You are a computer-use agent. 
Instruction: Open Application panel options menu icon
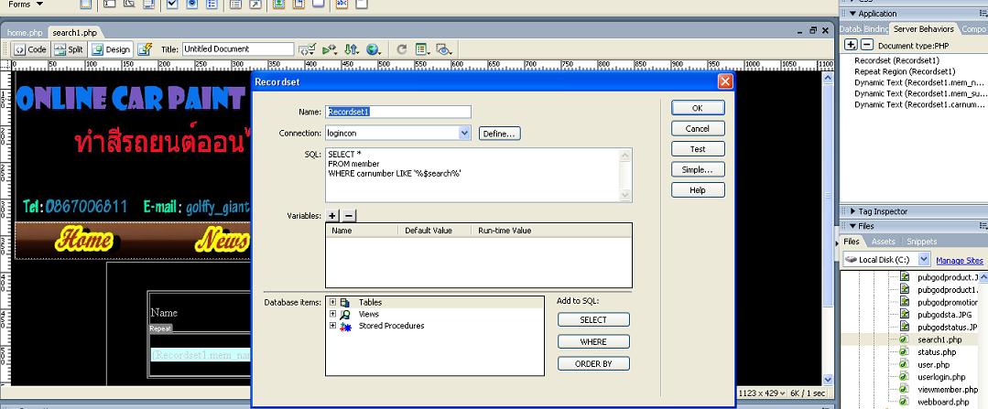click(983, 13)
